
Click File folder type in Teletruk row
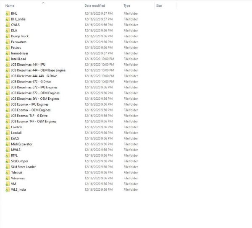point(131,173)
